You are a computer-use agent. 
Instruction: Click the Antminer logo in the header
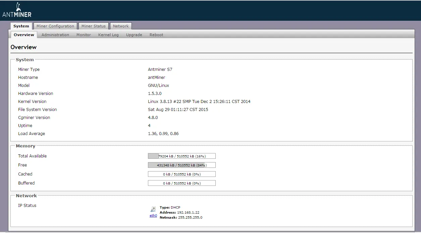tap(17, 10)
